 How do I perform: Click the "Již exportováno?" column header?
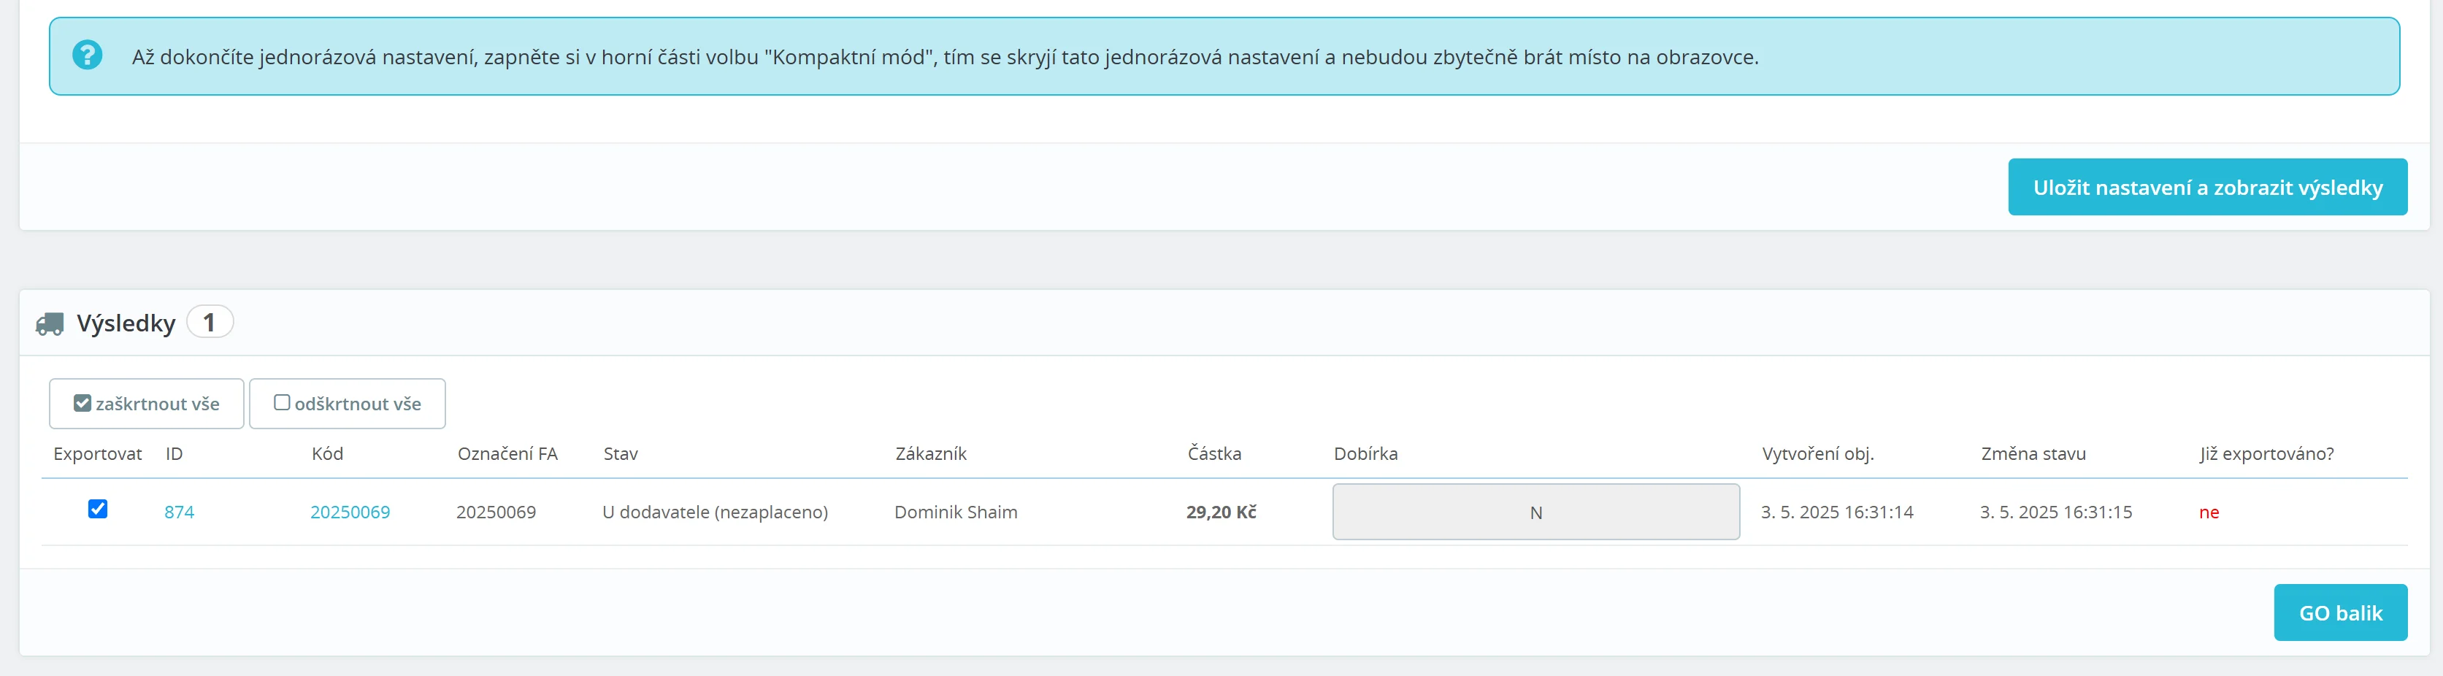(2266, 453)
